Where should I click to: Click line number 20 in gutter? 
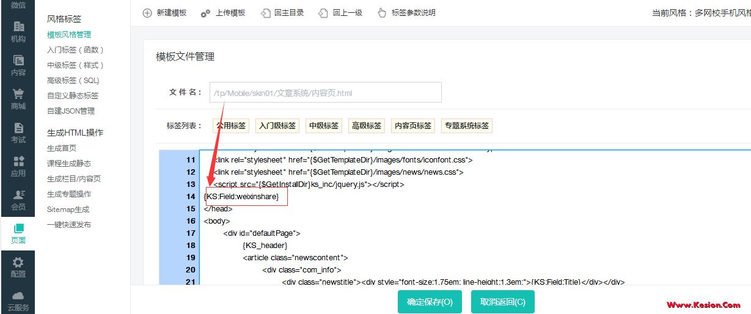pyautogui.click(x=190, y=270)
